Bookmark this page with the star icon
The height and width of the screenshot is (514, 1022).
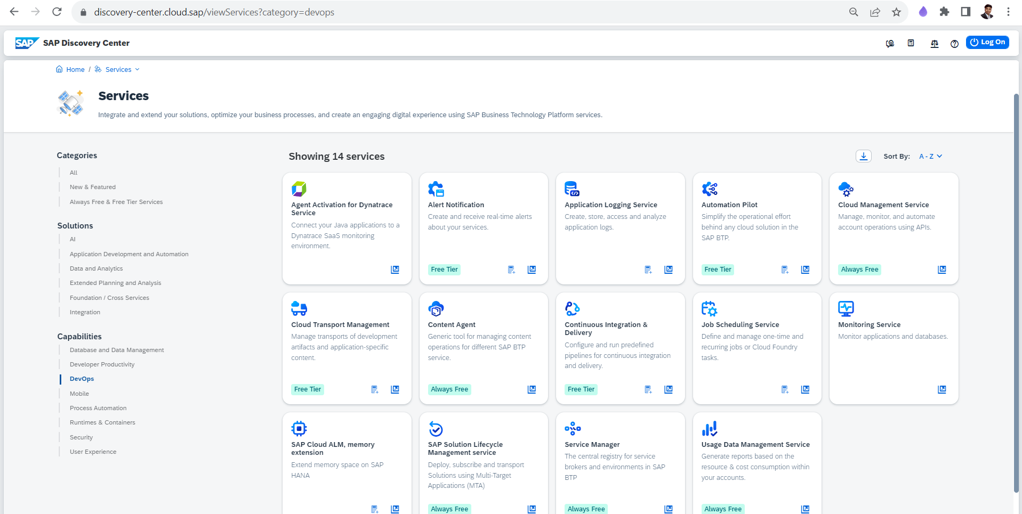[x=896, y=12]
